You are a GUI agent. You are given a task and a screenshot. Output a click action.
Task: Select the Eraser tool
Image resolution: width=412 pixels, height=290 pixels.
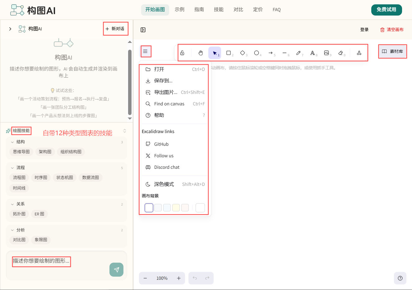[340, 53]
